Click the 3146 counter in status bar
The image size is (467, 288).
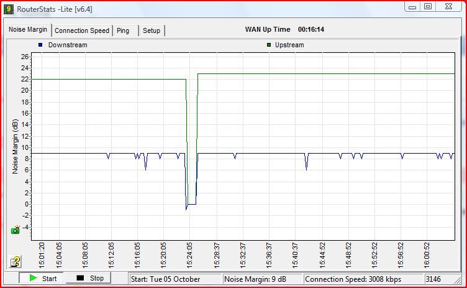tap(435, 279)
